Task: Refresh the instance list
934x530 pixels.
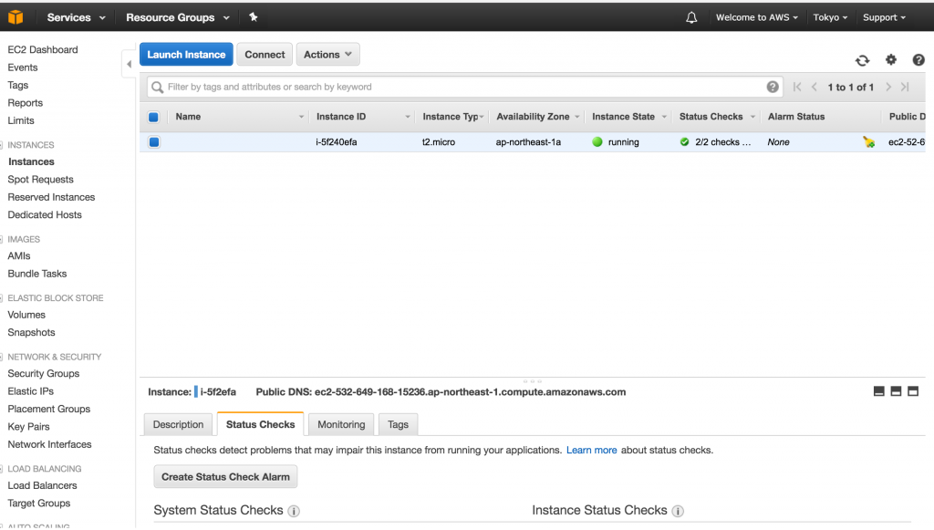Action: (x=862, y=60)
